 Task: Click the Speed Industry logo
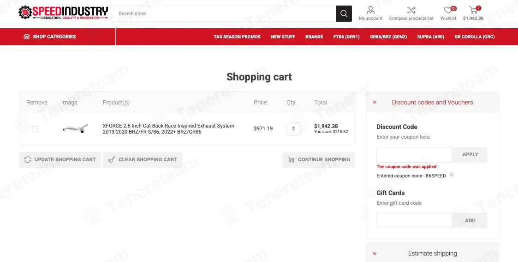(x=64, y=12)
